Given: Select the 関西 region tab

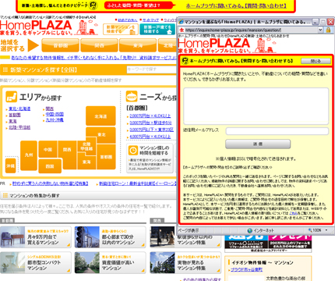Looking at the screenshot, I should click(x=99, y=45).
